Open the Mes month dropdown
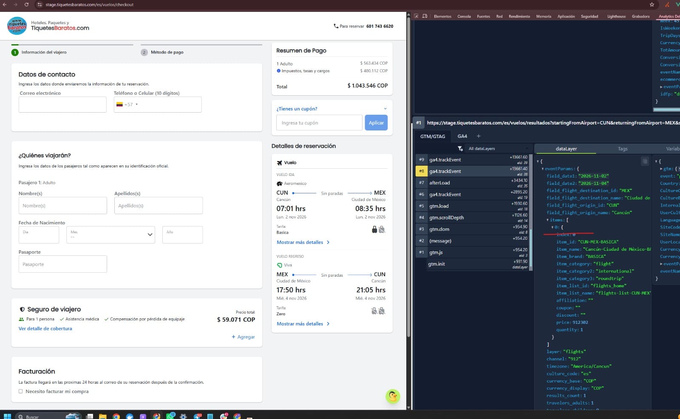The width and height of the screenshot is (680, 419). (110, 235)
